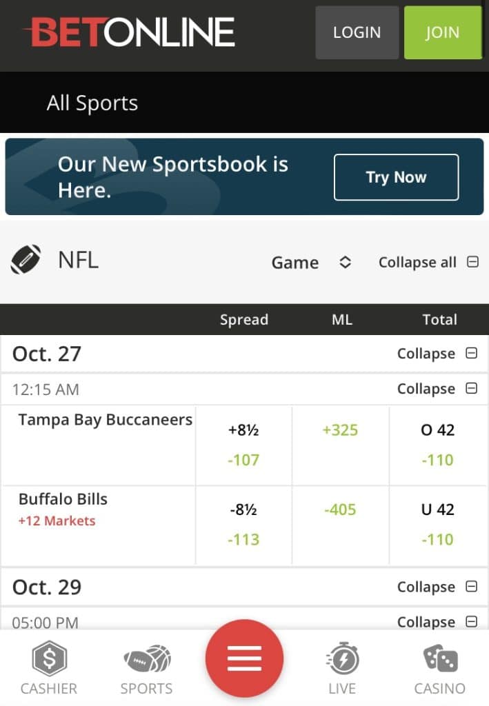Collapse the Oct. 27 section
Image resolution: width=489 pixels, height=706 pixels.
[x=471, y=354]
